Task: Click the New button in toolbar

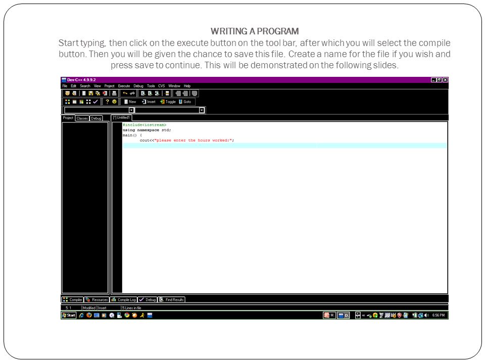Action: pyautogui.click(x=130, y=102)
